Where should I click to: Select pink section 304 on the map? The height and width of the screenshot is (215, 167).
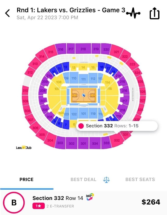[x=50, y=140]
